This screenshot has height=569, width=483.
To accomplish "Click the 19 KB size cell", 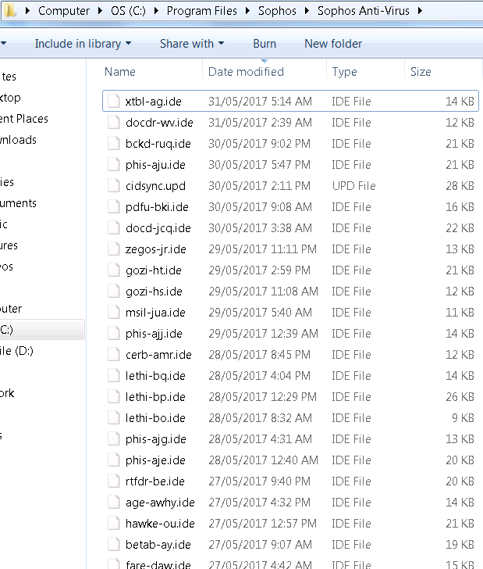I will click(x=460, y=544).
